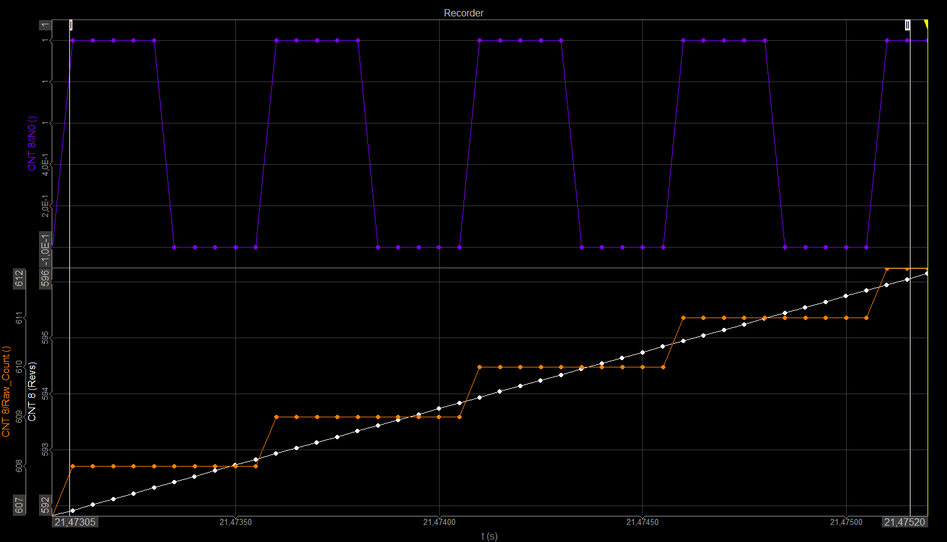Screen dimensions: 947x542
Task: Click time tick label 21,47350
Action: point(235,522)
